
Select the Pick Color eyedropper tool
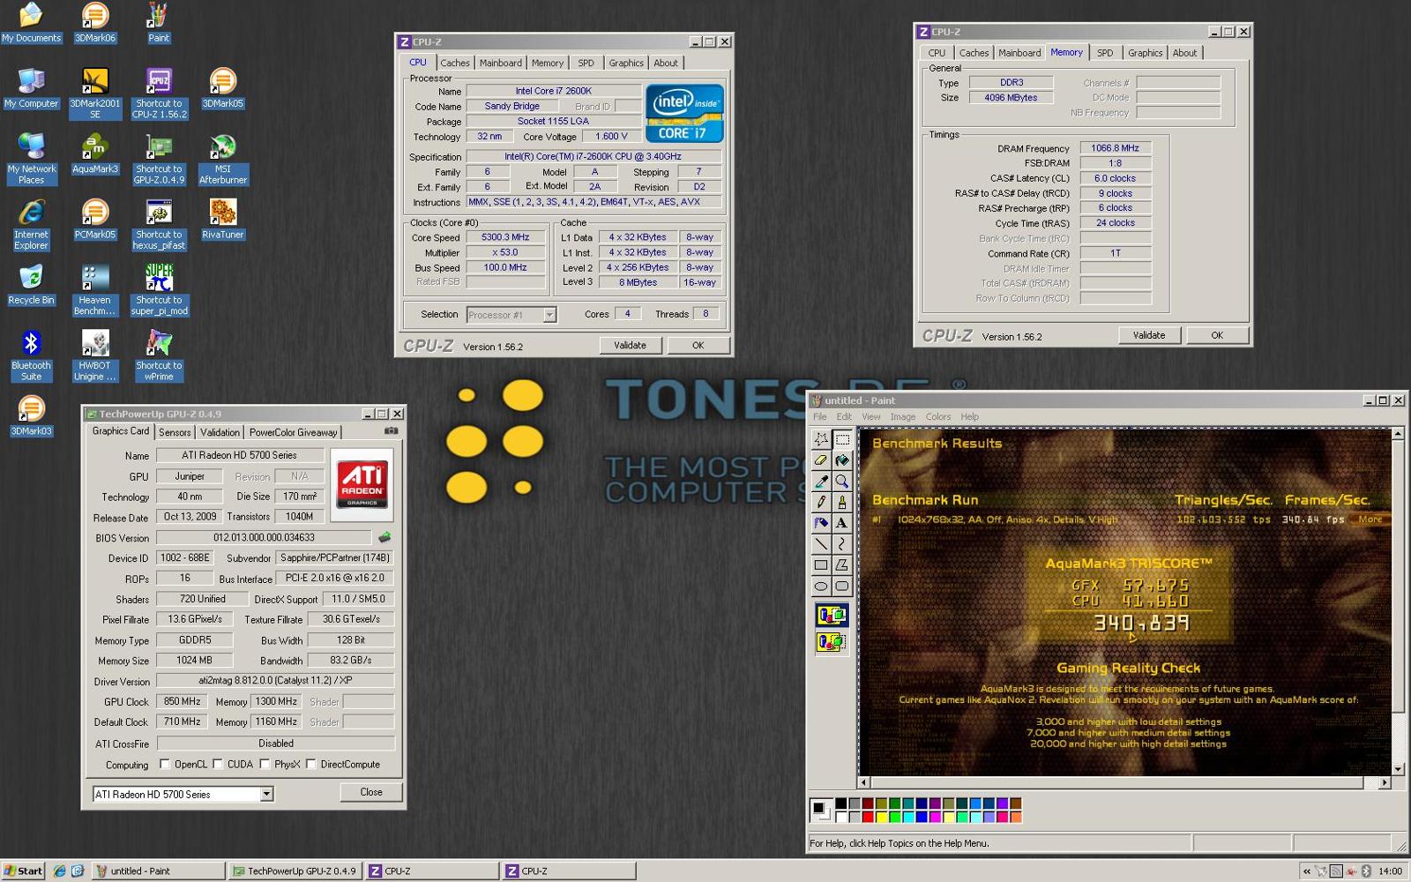tap(821, 481)
